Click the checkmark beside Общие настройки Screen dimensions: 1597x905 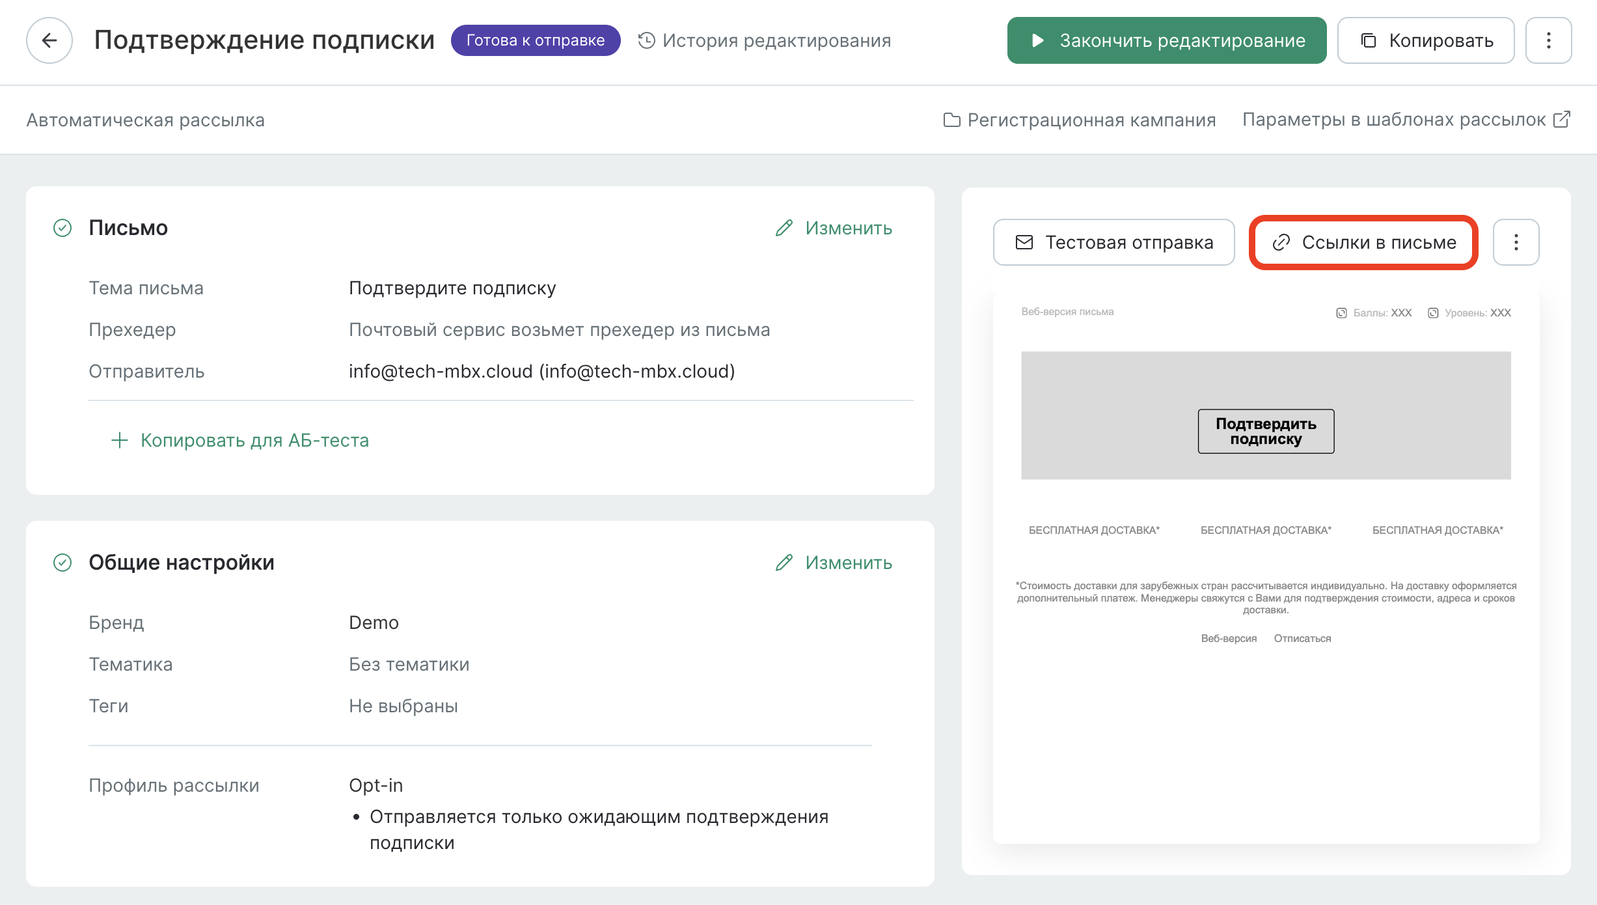(x=62, y=563)
